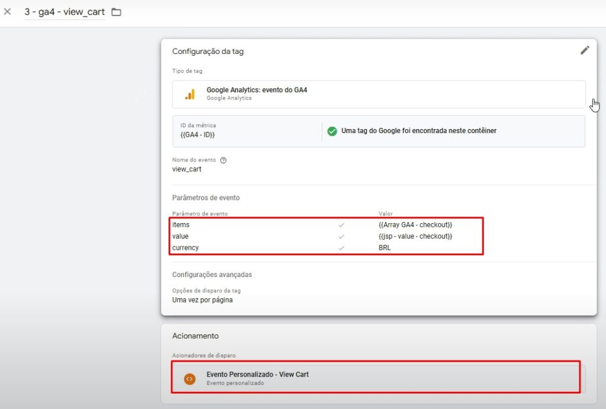Click the 'value' event parameter name
606x409 pixels.
(x=180, y=236)
